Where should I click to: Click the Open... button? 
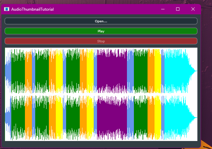point(101,21)
